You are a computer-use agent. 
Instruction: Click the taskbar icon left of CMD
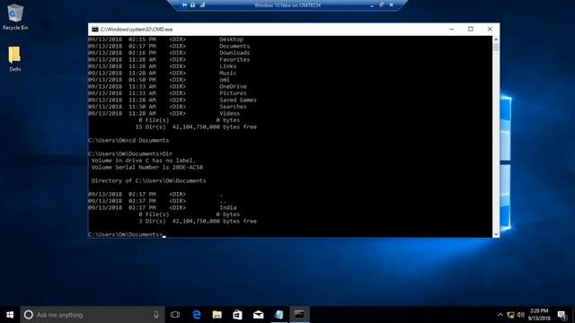[x=279, y=315]
